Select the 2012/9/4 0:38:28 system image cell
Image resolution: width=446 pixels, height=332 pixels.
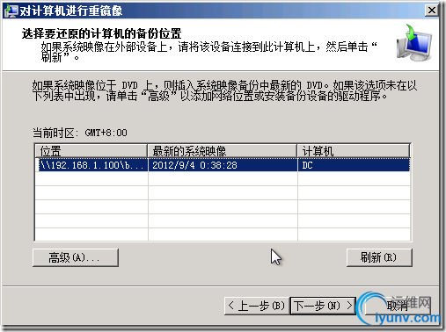tap(223, 165)
